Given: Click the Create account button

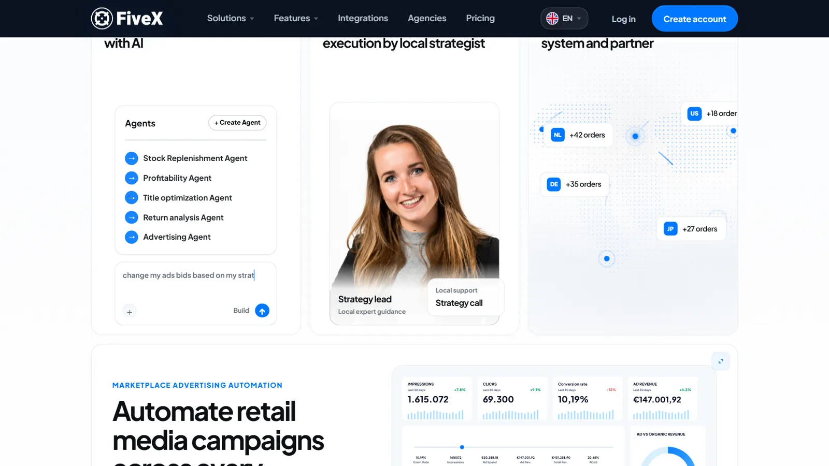Looking at the screenshot, I should coord(694,19).
